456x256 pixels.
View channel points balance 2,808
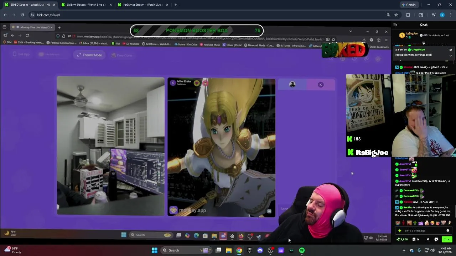click(x=402, y=240)
